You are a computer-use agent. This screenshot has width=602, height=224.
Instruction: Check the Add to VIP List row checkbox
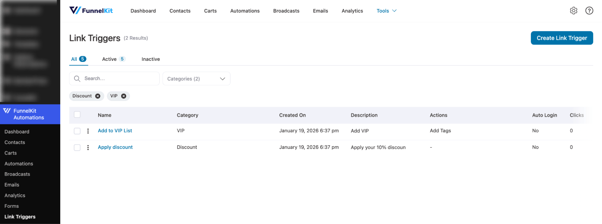pyautogui.click(x=77, y=131)
